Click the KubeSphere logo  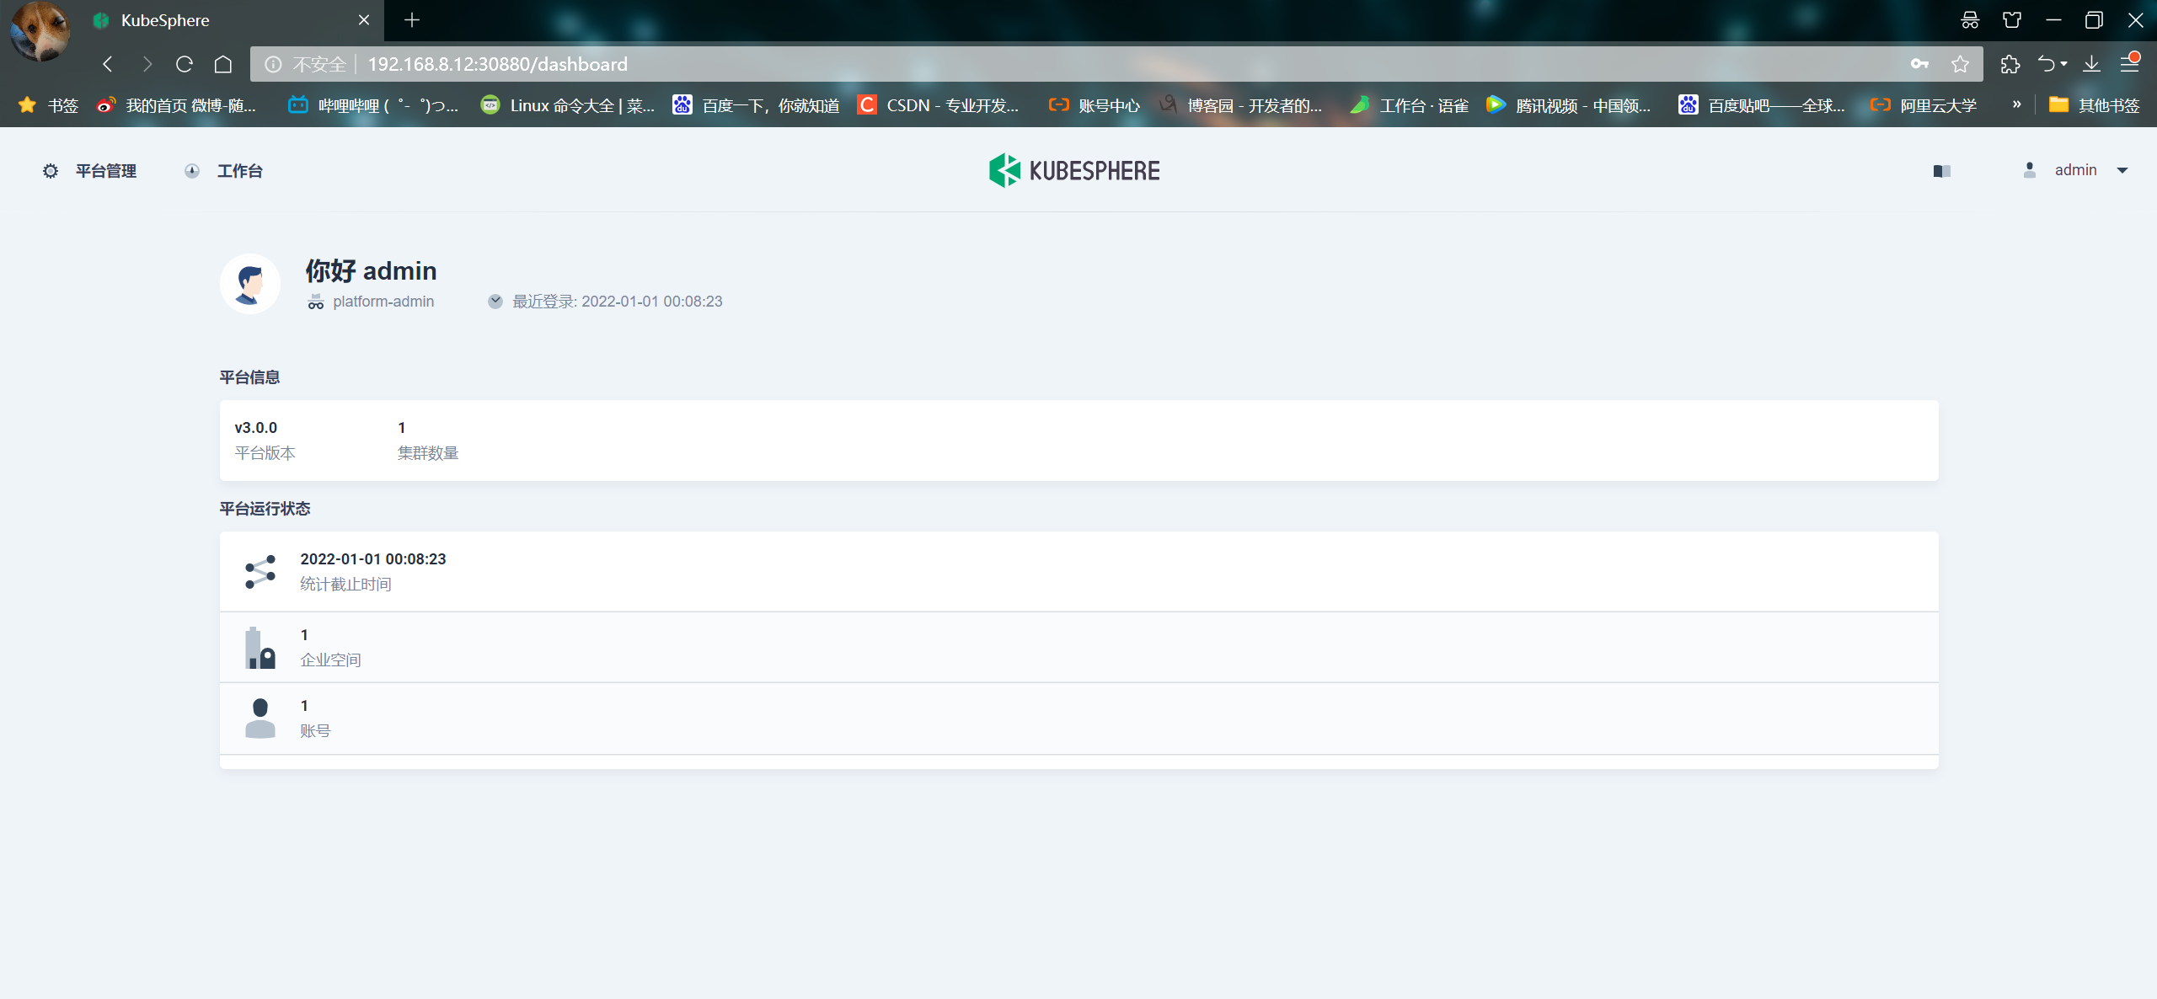[1074, 170]
